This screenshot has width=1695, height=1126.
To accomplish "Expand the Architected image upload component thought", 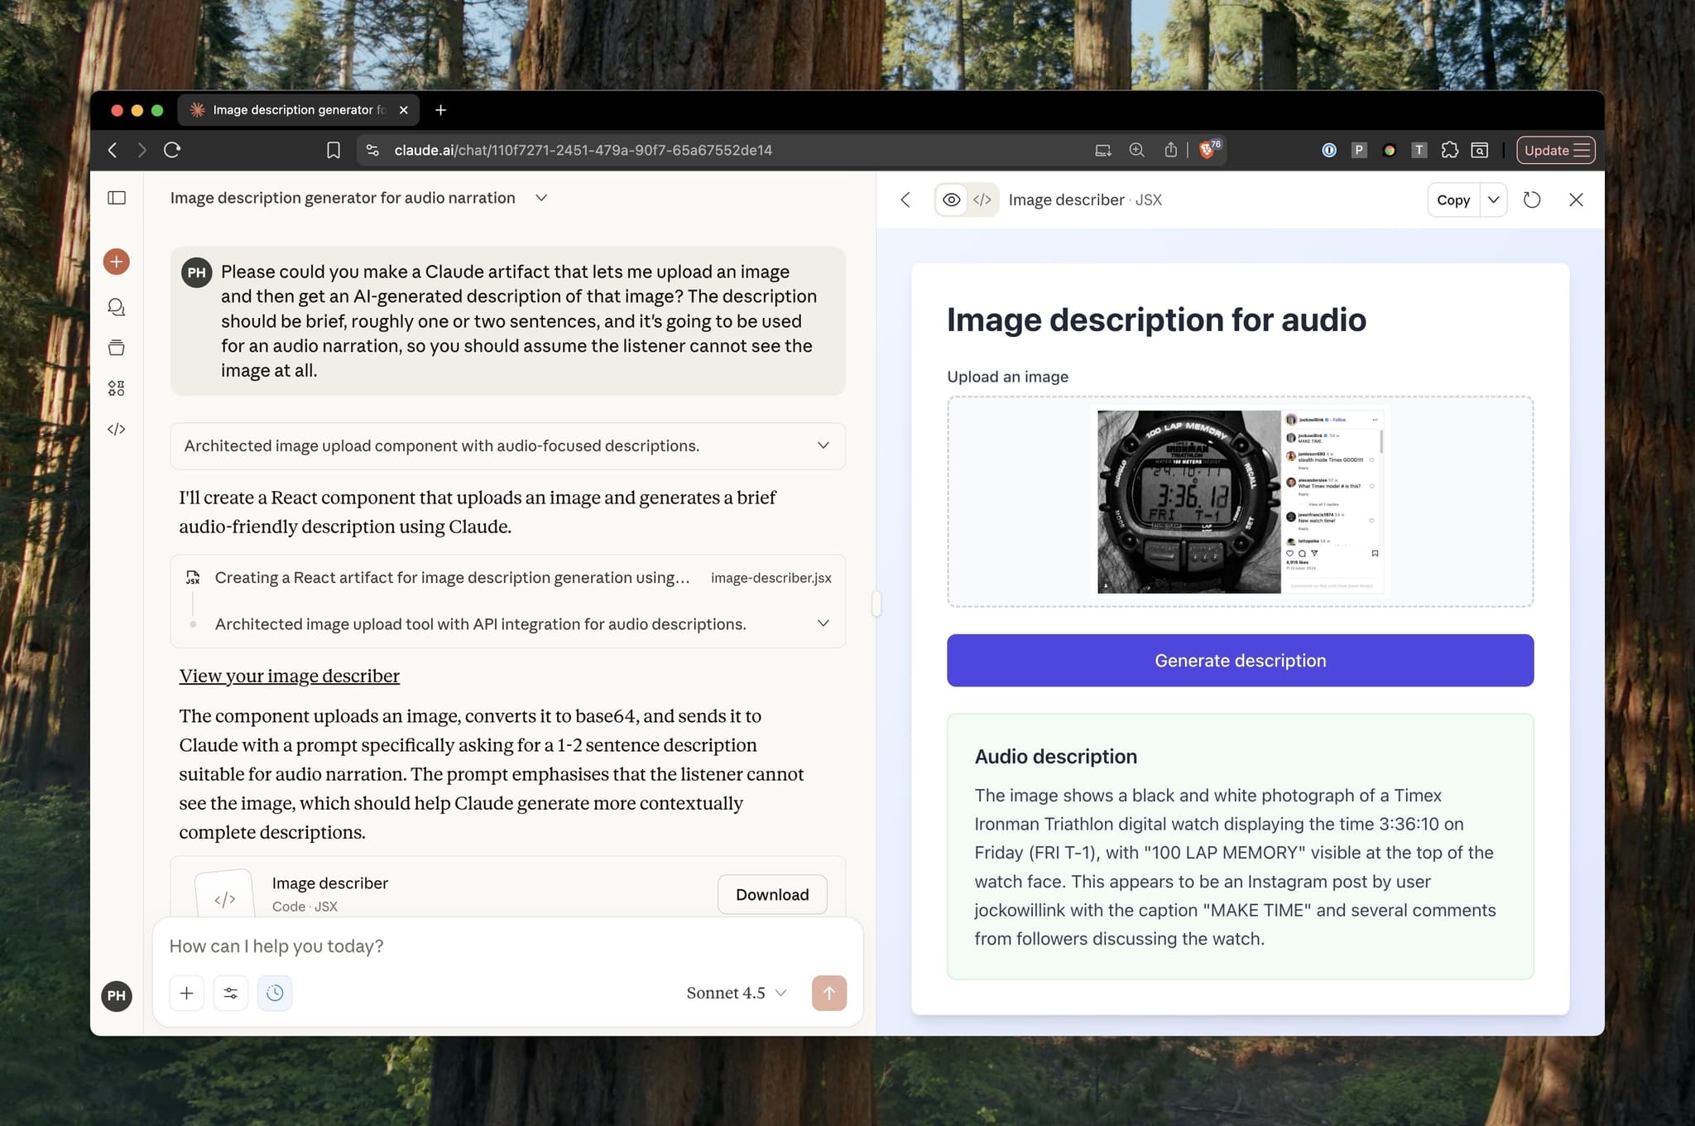I will [x=823, y=445].
